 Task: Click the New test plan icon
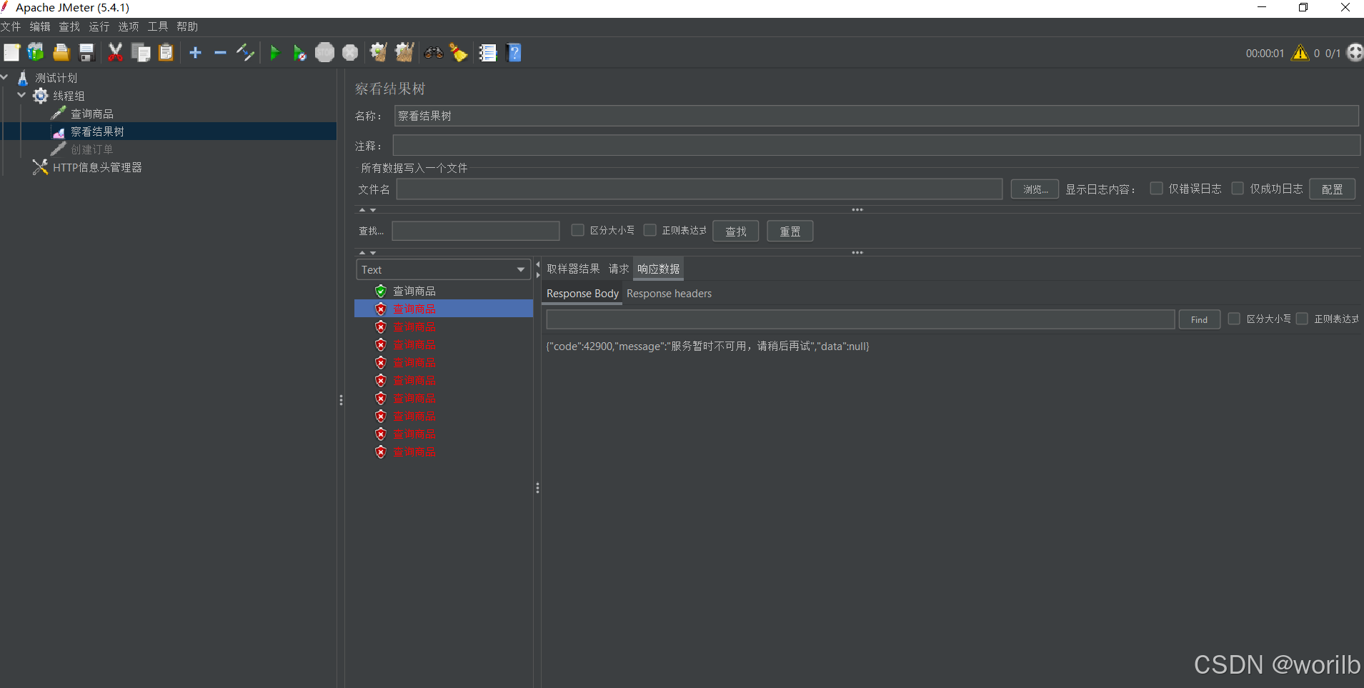tap(11, 53)
